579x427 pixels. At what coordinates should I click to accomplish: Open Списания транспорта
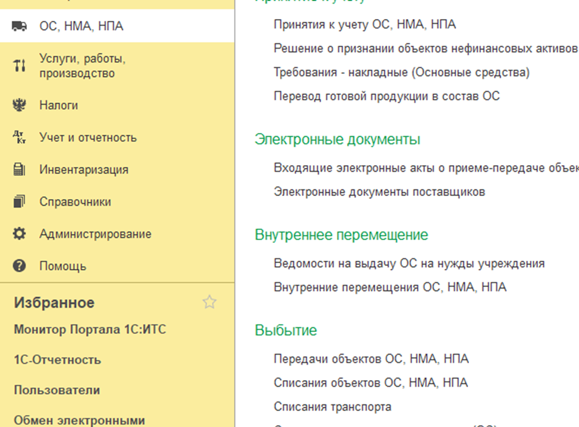[x=332, y=407]
